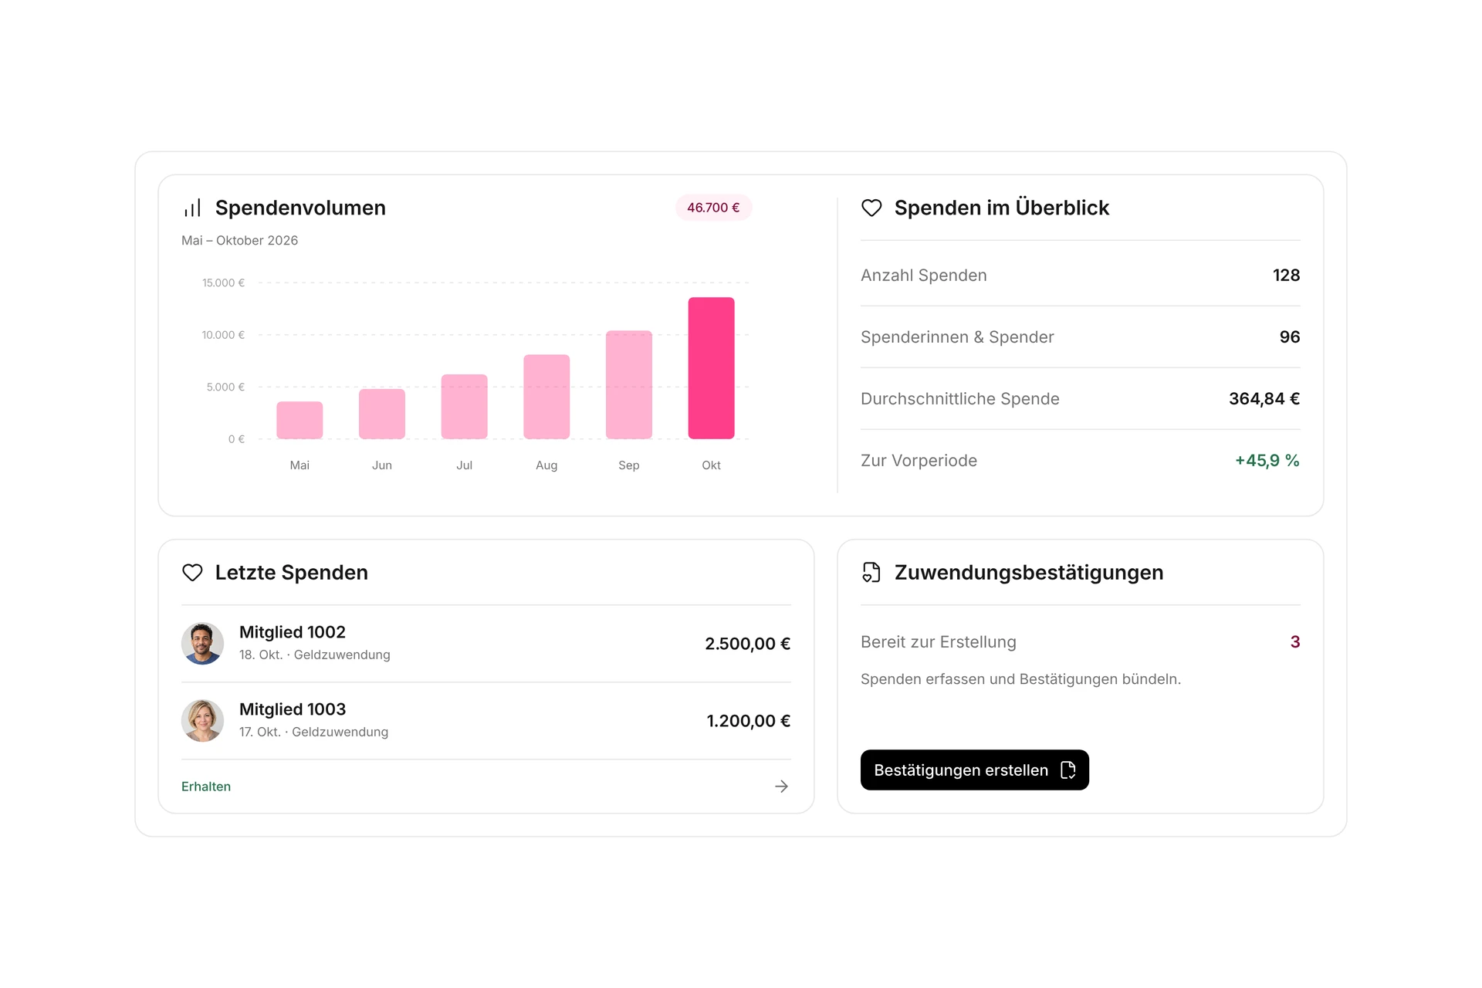1482x988 pixels.
Task: Click the 1.200,00 € amount
Action: click(749, 721)
